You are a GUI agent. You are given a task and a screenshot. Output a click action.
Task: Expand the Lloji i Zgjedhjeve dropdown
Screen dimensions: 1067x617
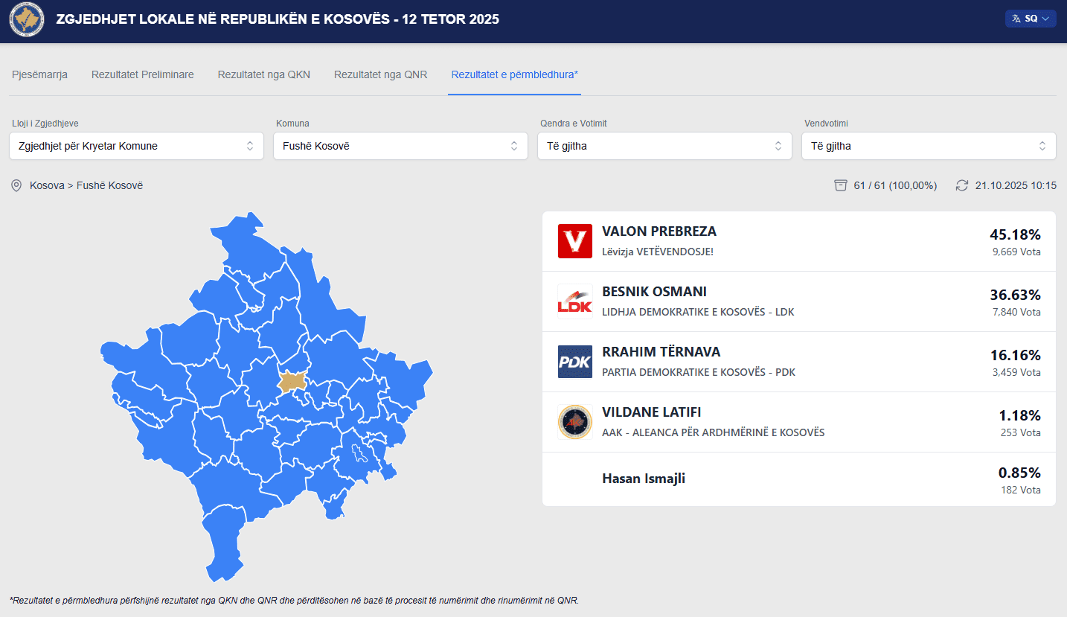(x=137, y=146)
